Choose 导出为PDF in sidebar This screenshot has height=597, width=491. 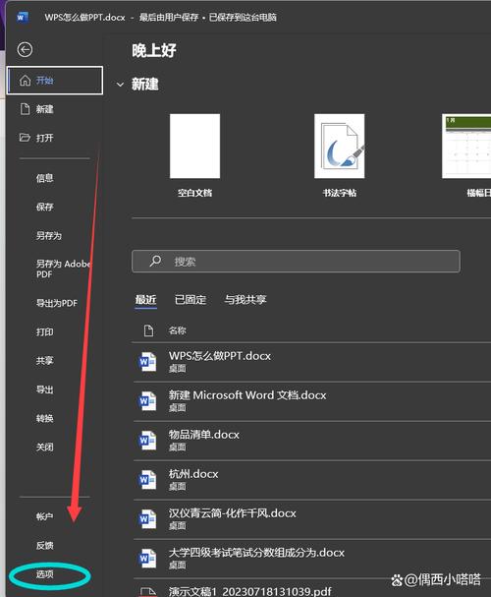click(x=57, y=303)
